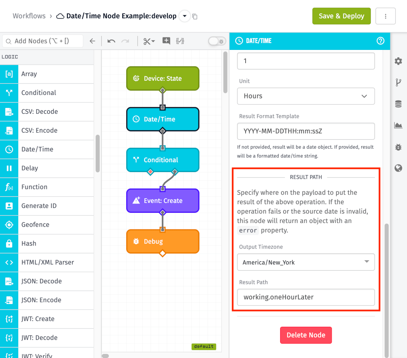Open workflow settings gear in right sidebar
This screenshot has width=407, height=358.
[398, 61]
